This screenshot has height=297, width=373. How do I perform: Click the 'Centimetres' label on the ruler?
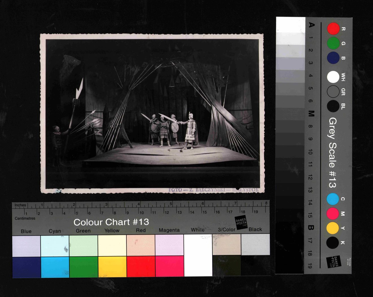[x=25, y=218]
